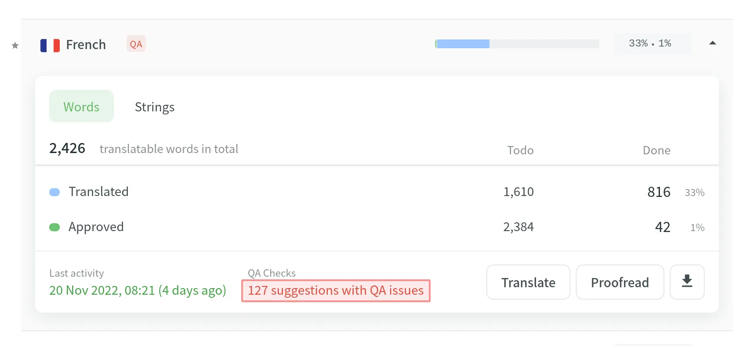Viewport: 754px width, 346px height.
Task: Click the translation progress bar
Action: pyautogui.click(x=517, y=44)
